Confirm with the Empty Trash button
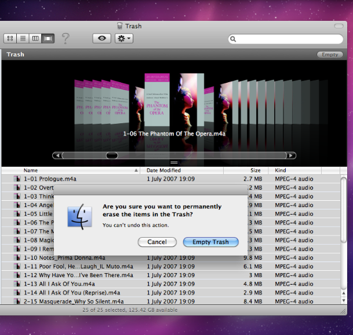The height and width of the screenshot is (335, 353). (211, 242)
